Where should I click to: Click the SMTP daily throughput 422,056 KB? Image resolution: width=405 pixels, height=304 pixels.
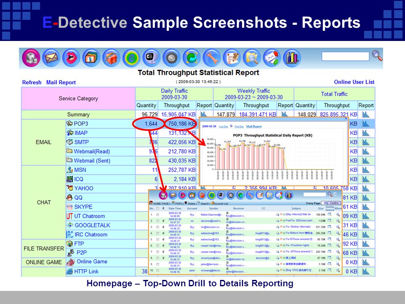pos(182,142)
